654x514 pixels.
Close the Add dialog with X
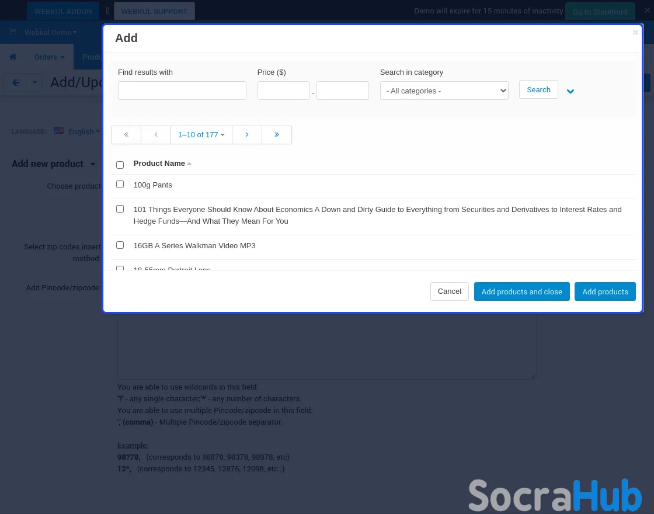point(635,33)
